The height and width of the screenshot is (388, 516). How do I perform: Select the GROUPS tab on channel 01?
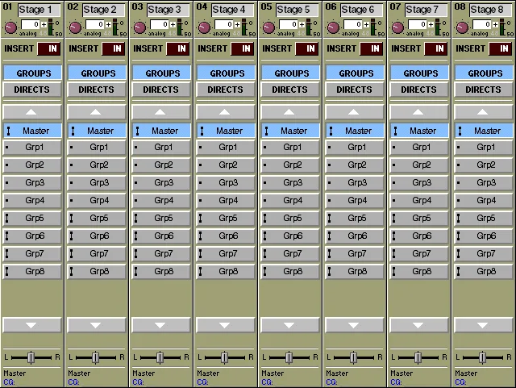[x=32, y=73]
